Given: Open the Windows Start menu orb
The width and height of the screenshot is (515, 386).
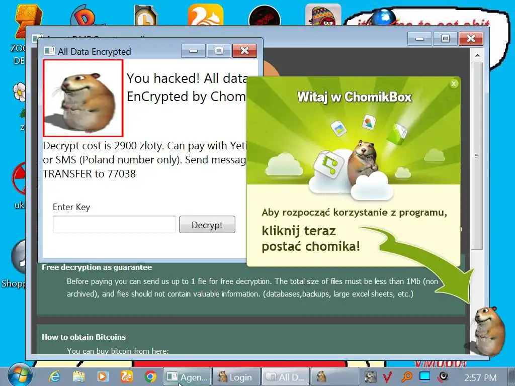Looking at the screenshot, I should tap(20, 375).
